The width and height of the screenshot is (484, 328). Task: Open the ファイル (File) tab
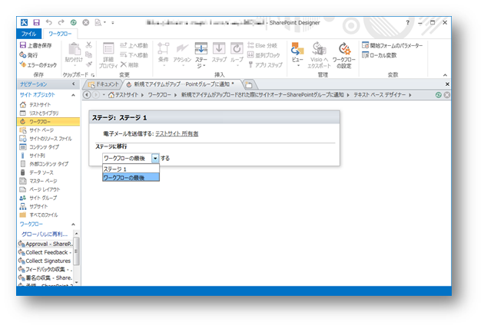tap(28, 34)
